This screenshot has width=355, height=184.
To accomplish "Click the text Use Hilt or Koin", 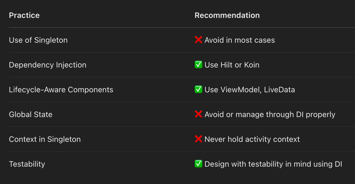I will pos(232,65).
